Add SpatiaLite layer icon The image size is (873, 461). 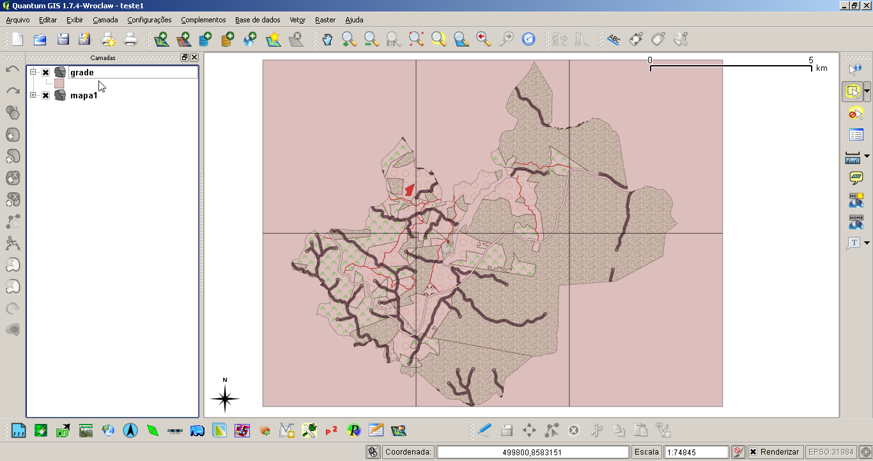pos(228,40)
